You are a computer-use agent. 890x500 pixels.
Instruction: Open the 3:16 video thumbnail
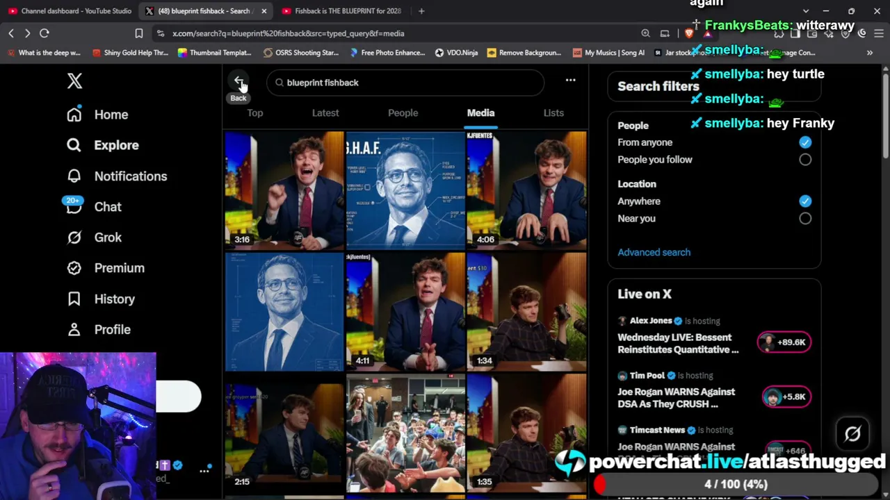tap(284, 190)
